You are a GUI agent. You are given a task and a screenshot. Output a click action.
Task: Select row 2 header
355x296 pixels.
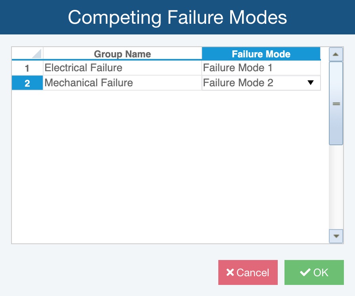pyautogui.click(x=27, y=83)
